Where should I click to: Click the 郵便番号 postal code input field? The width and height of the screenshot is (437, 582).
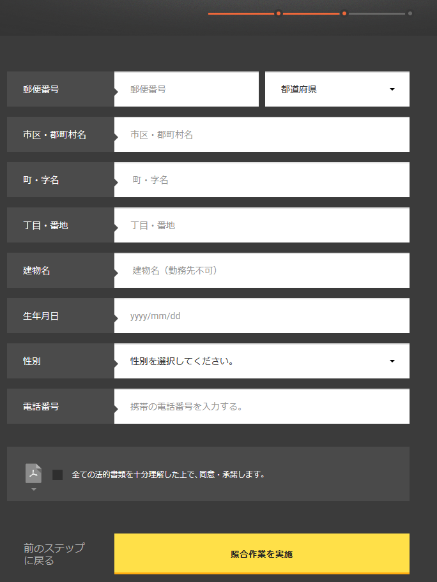(x=186, y=89)
